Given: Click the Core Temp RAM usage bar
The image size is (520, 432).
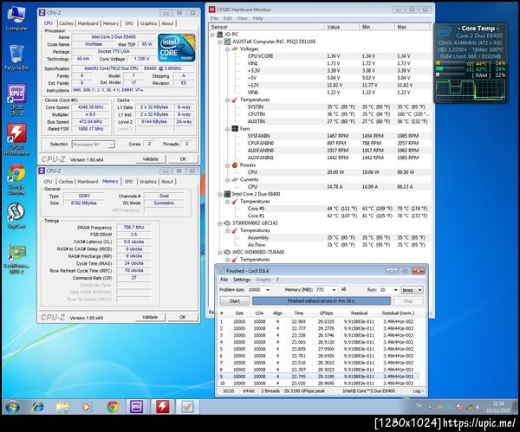Looking at the screenshot, I should click(451, 75).
